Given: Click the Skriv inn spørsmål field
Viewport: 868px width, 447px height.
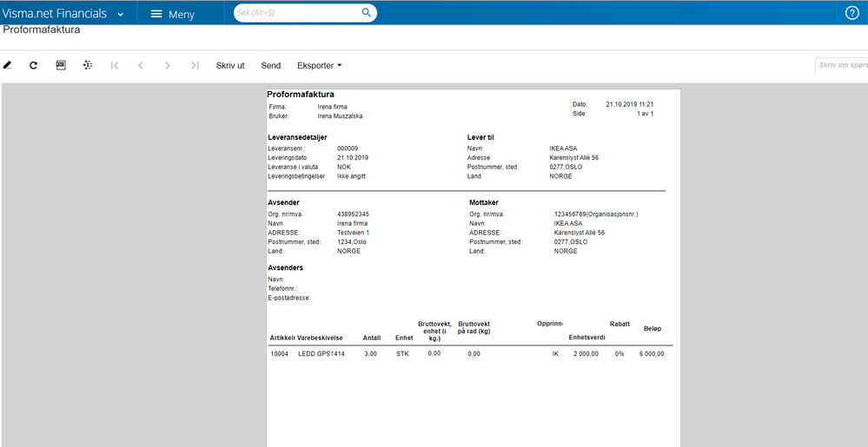Looking at the screenshot, I should click(841, 65).
